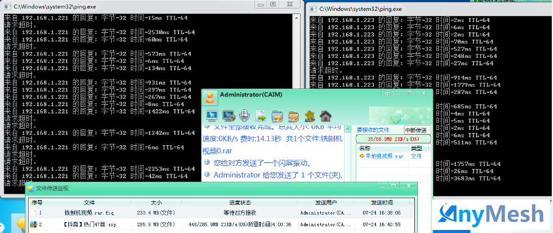Click the remote control monitor with shield icon
This screenshot has height=233, width=553.
pos(228,115)
